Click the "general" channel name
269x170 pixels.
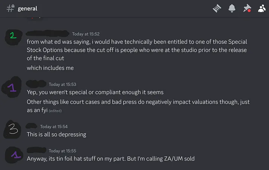coord(28,8)
